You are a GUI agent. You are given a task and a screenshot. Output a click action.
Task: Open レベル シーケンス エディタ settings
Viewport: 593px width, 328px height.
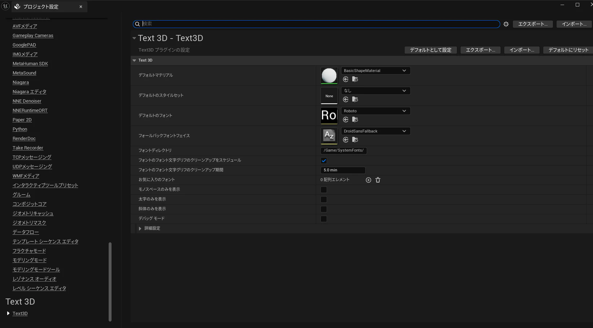tap(39, 288)
